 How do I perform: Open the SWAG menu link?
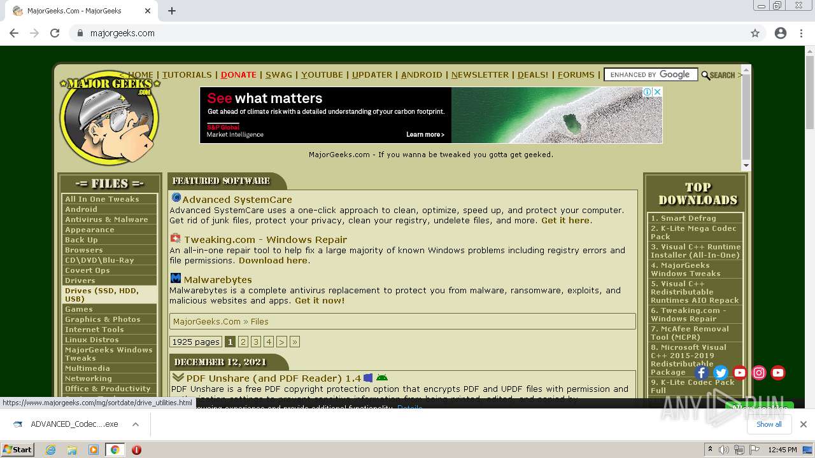pos(279,74)
